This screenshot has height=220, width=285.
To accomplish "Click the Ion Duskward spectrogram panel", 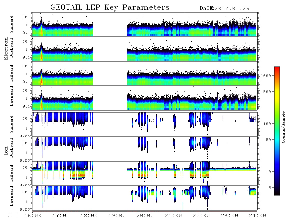I will (145, 149).
